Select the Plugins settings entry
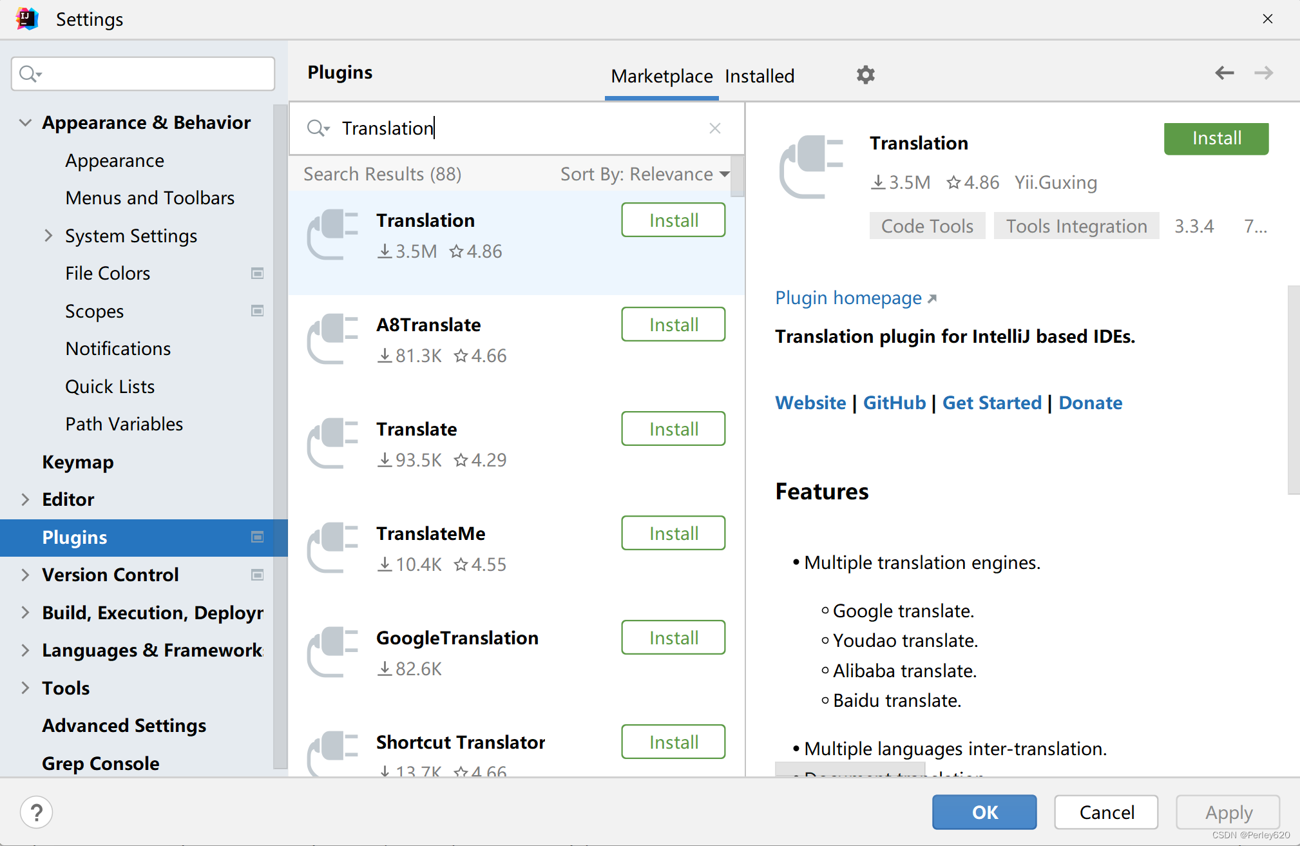 143,537
